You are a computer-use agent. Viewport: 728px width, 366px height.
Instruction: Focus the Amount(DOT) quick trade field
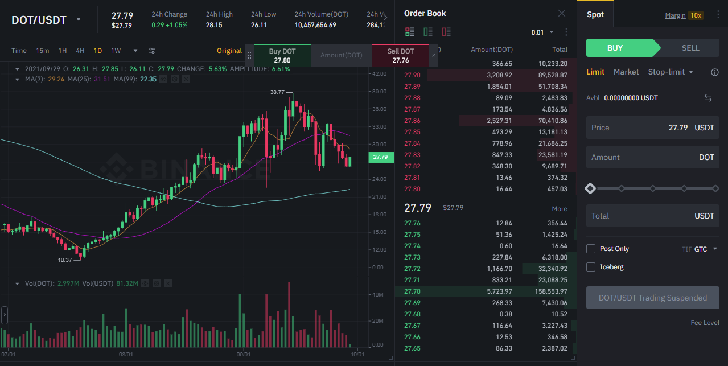pos(342,55)
